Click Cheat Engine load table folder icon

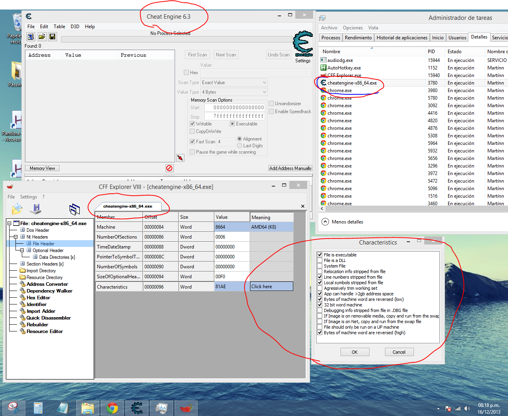(42, 37)
